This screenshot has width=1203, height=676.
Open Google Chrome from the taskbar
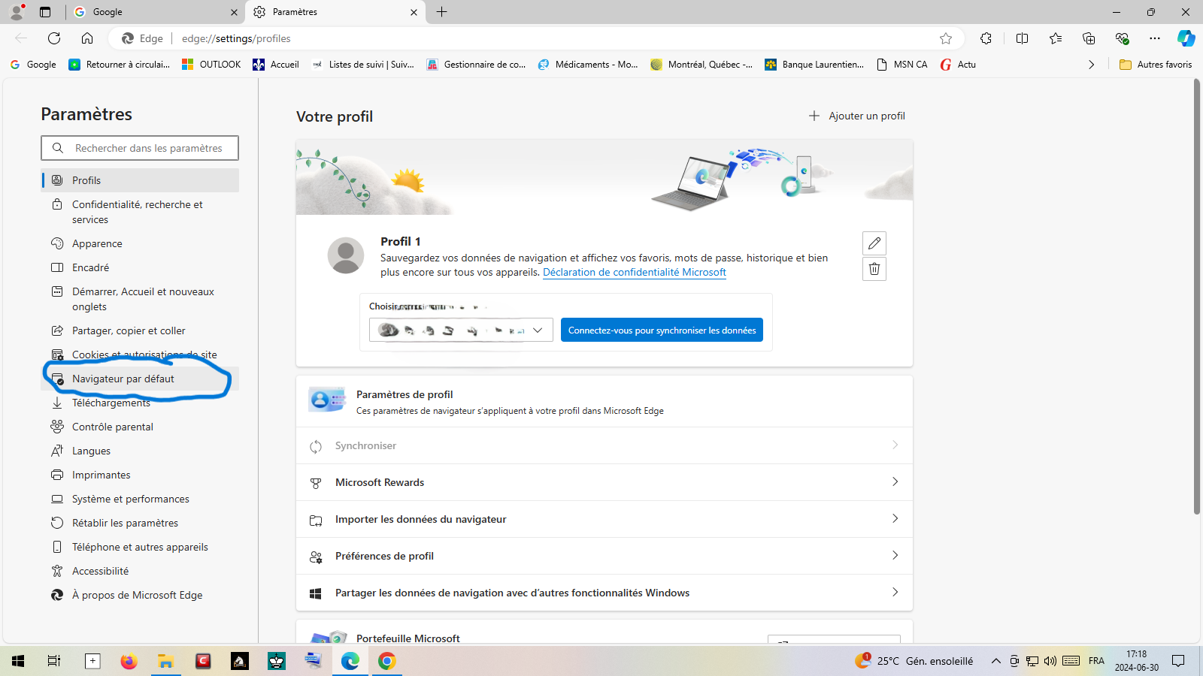386,661
